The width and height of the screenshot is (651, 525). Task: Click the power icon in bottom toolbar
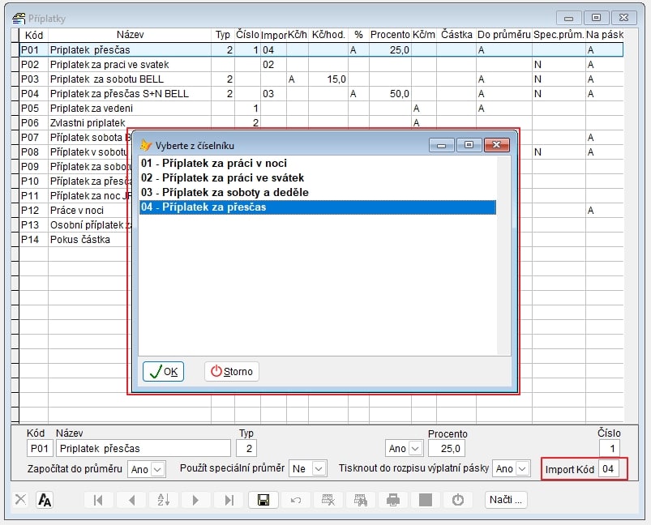click(x=458, y=500)
